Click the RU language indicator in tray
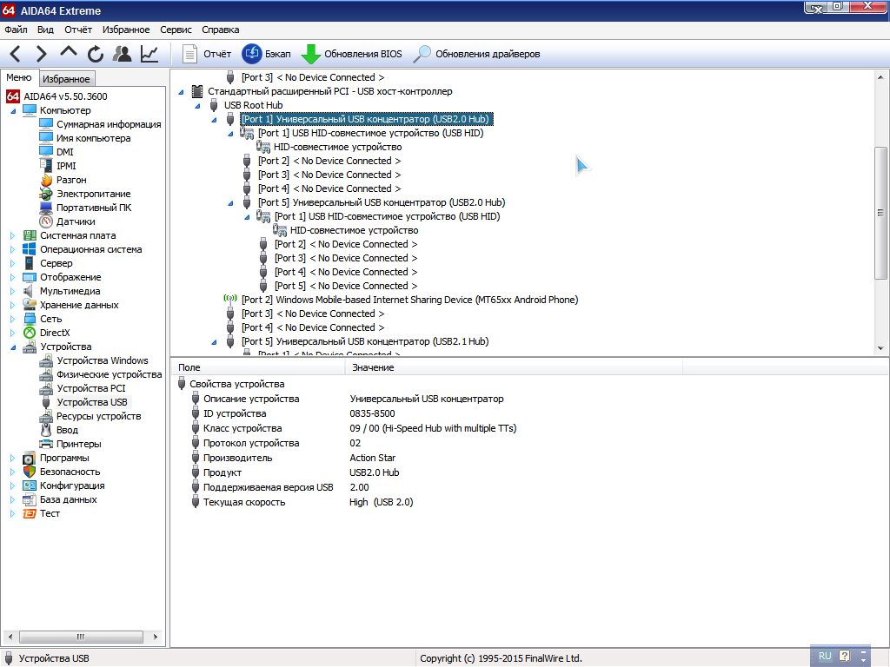The width and height of the screenshot is (890, 667). (x=824, y=657)
